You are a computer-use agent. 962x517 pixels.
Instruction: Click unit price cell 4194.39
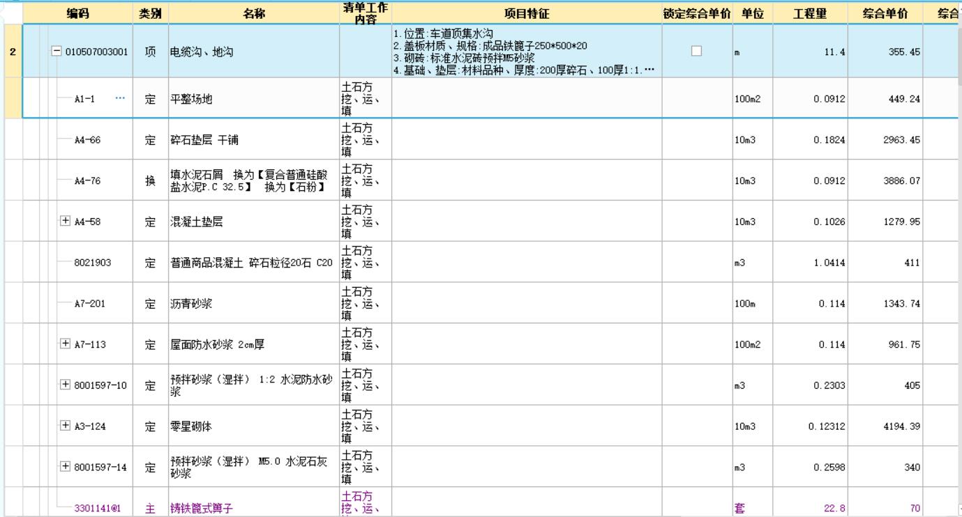(x=885, y=426)
